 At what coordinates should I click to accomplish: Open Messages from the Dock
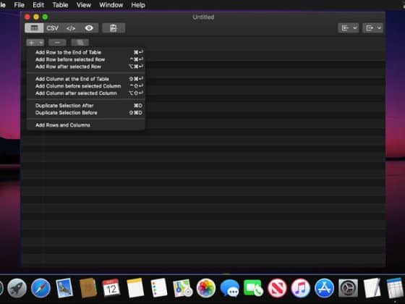pos(230,288)
